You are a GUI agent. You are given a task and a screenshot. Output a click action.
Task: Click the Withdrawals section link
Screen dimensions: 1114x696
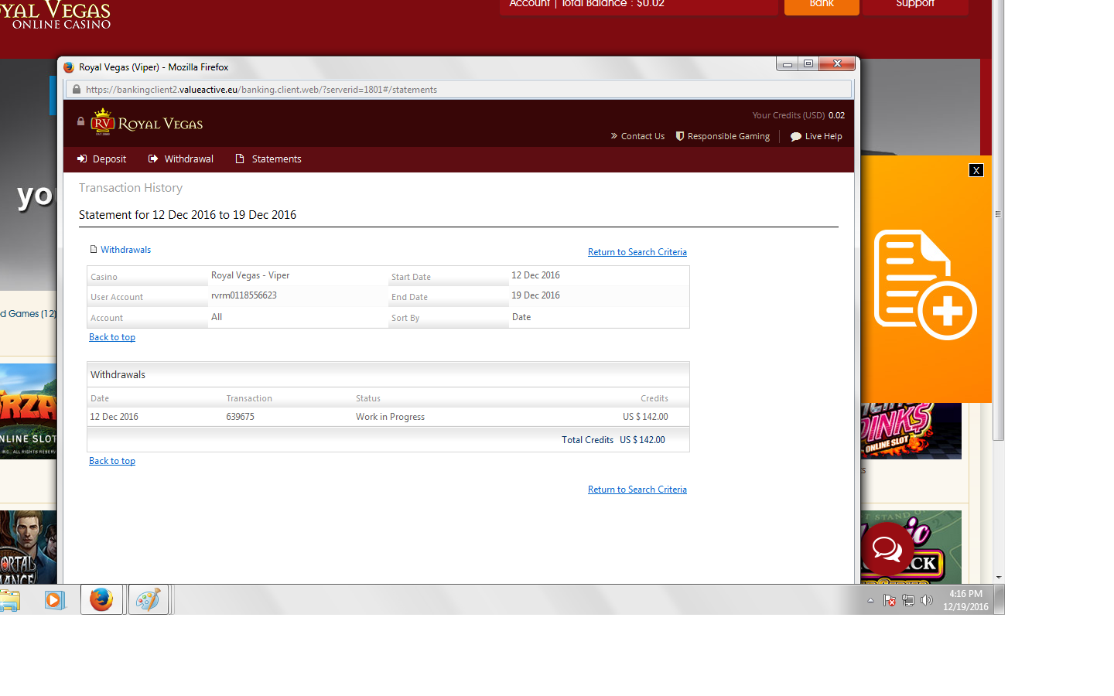click(x=125, y=250)
